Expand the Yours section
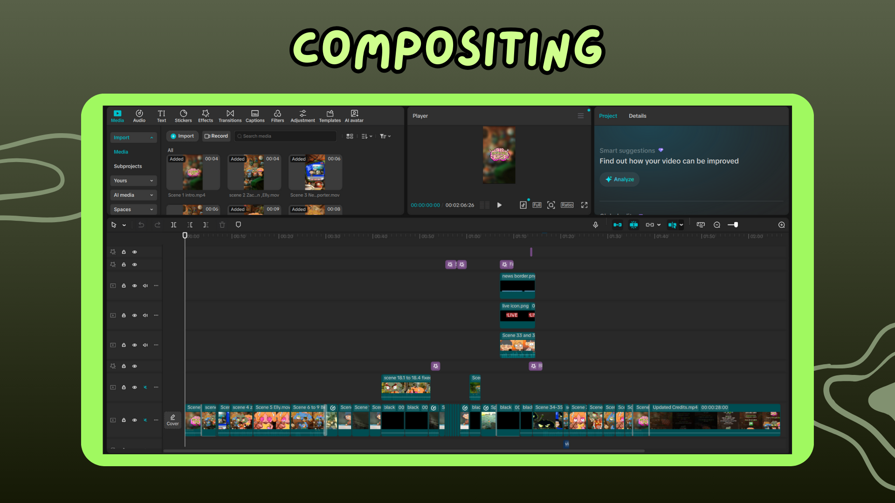The image size is (895, 503). (133, 181)
